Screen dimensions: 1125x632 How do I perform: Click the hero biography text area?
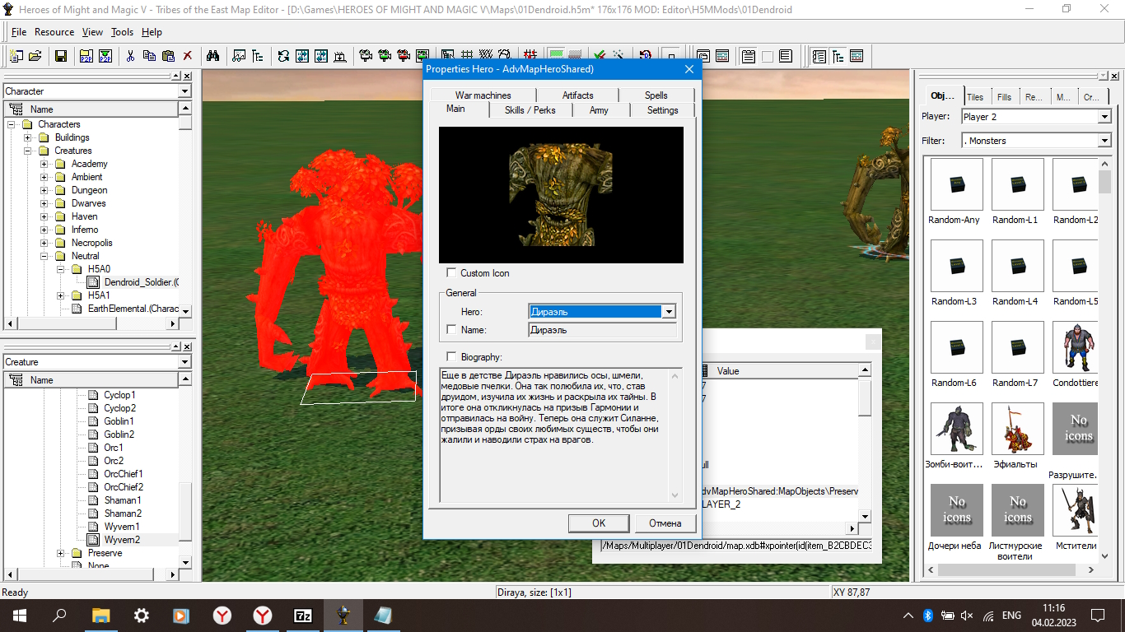tap(560, 434)
